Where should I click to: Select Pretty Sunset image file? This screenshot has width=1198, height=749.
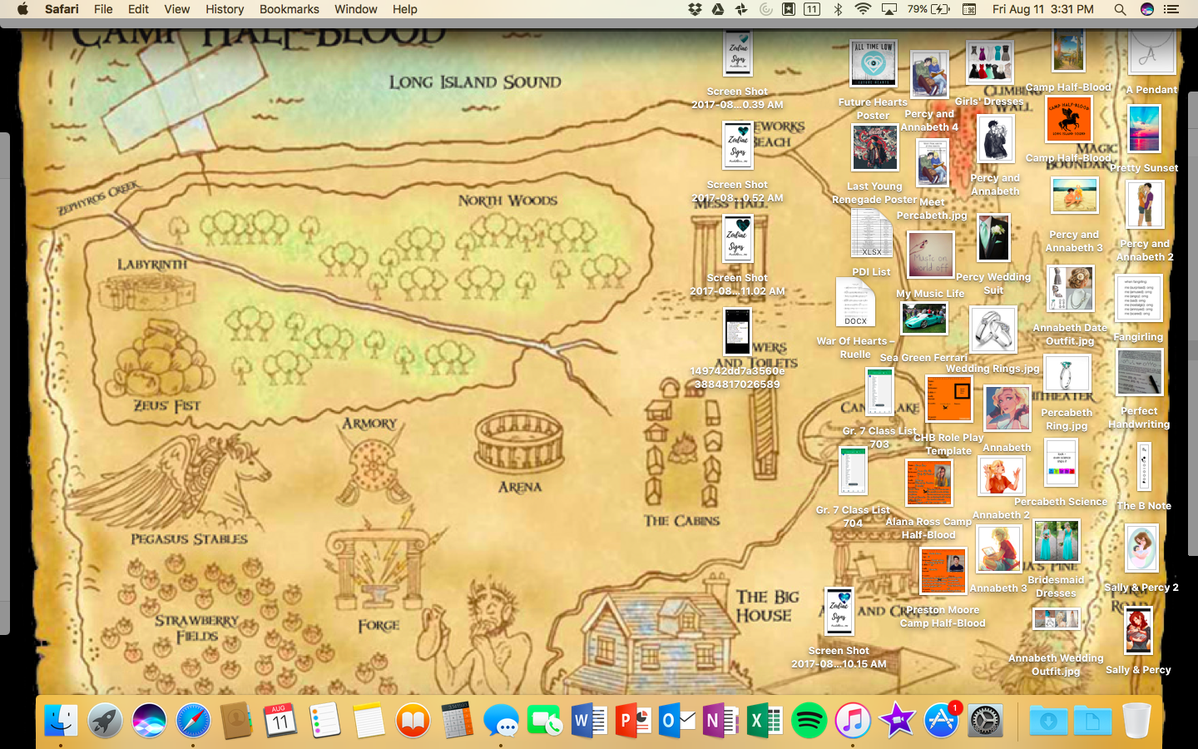pyautogui.click(x=1145, y=129)
